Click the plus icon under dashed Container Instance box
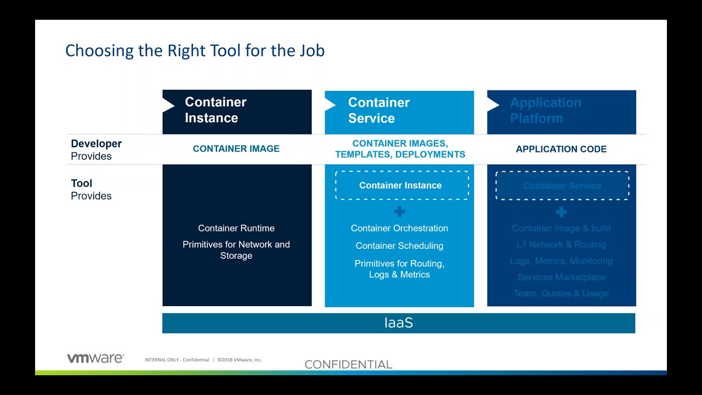The width and height of the screenshot is (702, 395). [399, 212]
